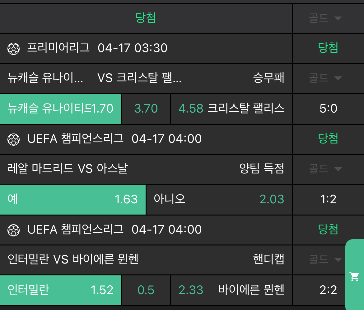Select 크리스탈 팰리스 4.58 odds
Image resolution: width=364 pixels, height=310 pixels.
[x=231, y=109]
